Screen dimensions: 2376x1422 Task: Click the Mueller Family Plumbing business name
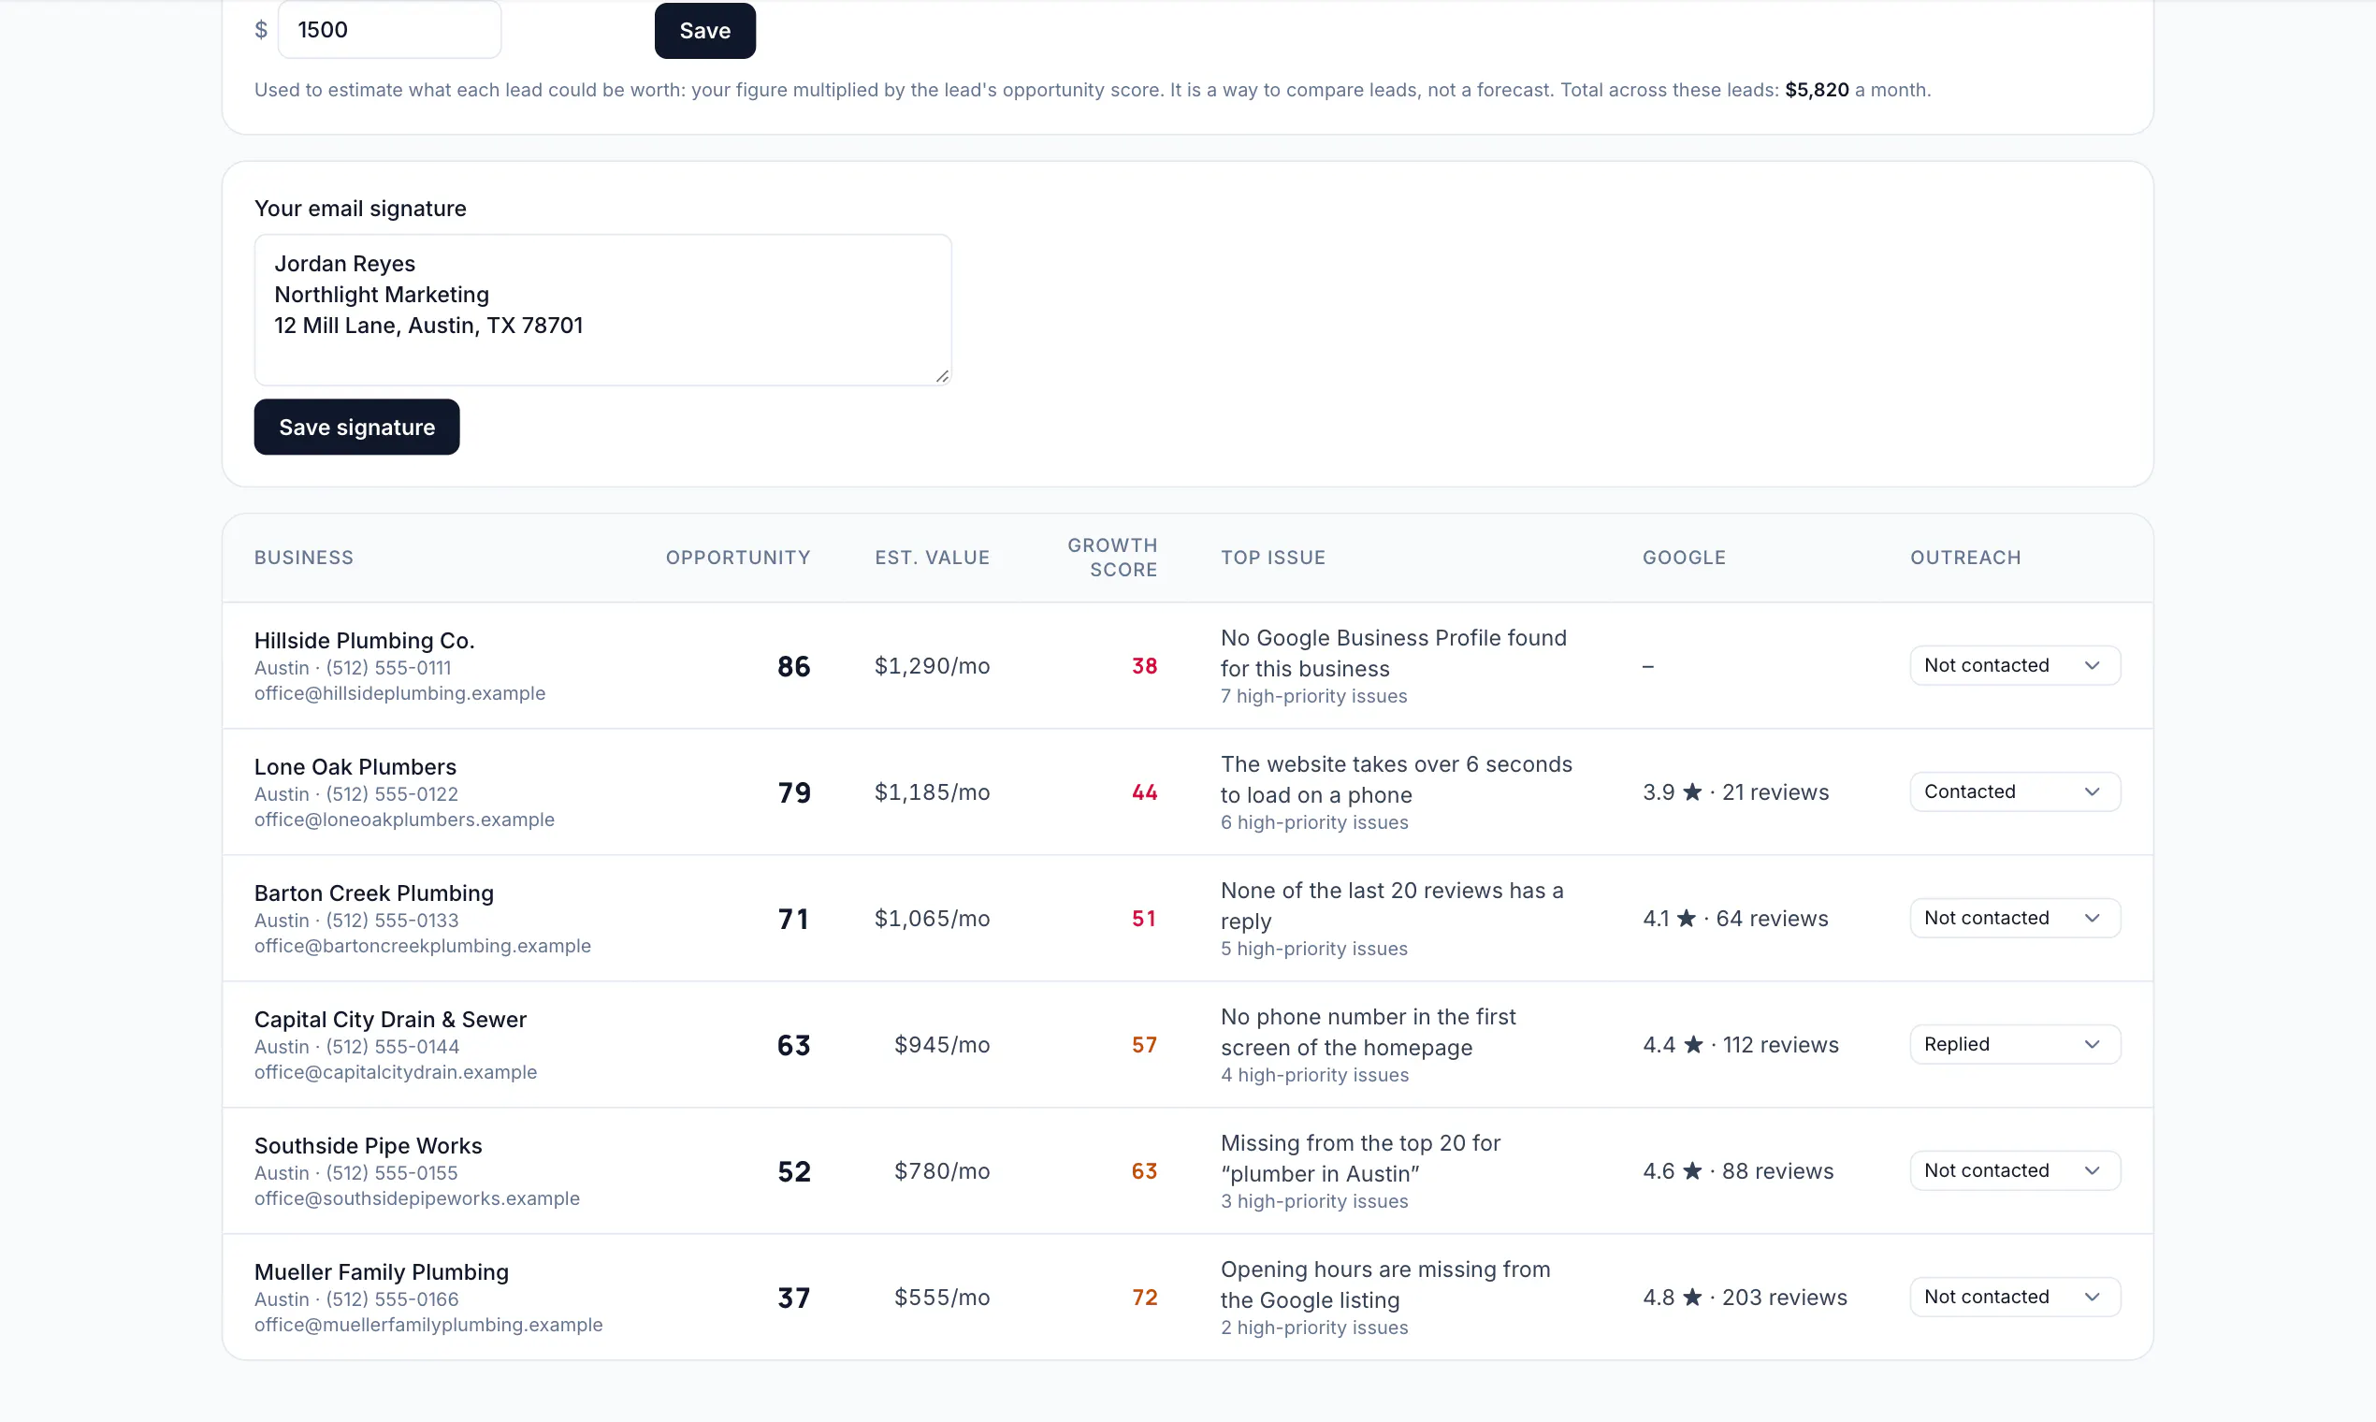[382, 1272]
